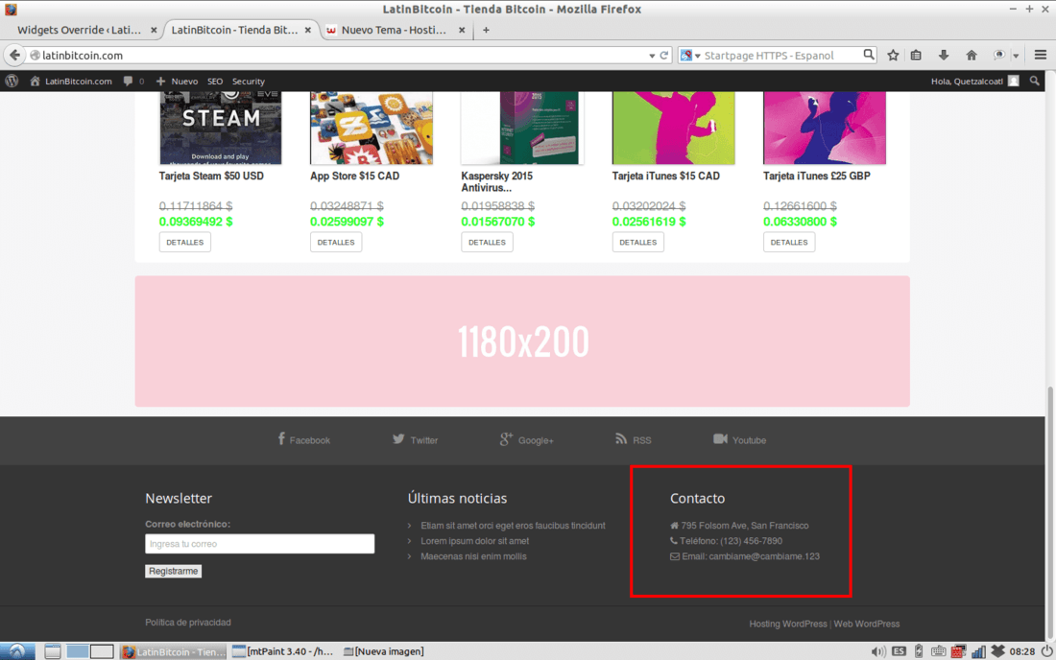
Task: Open the bookmarks list icon
Action: pyautogui.click(x=916, y=56)
